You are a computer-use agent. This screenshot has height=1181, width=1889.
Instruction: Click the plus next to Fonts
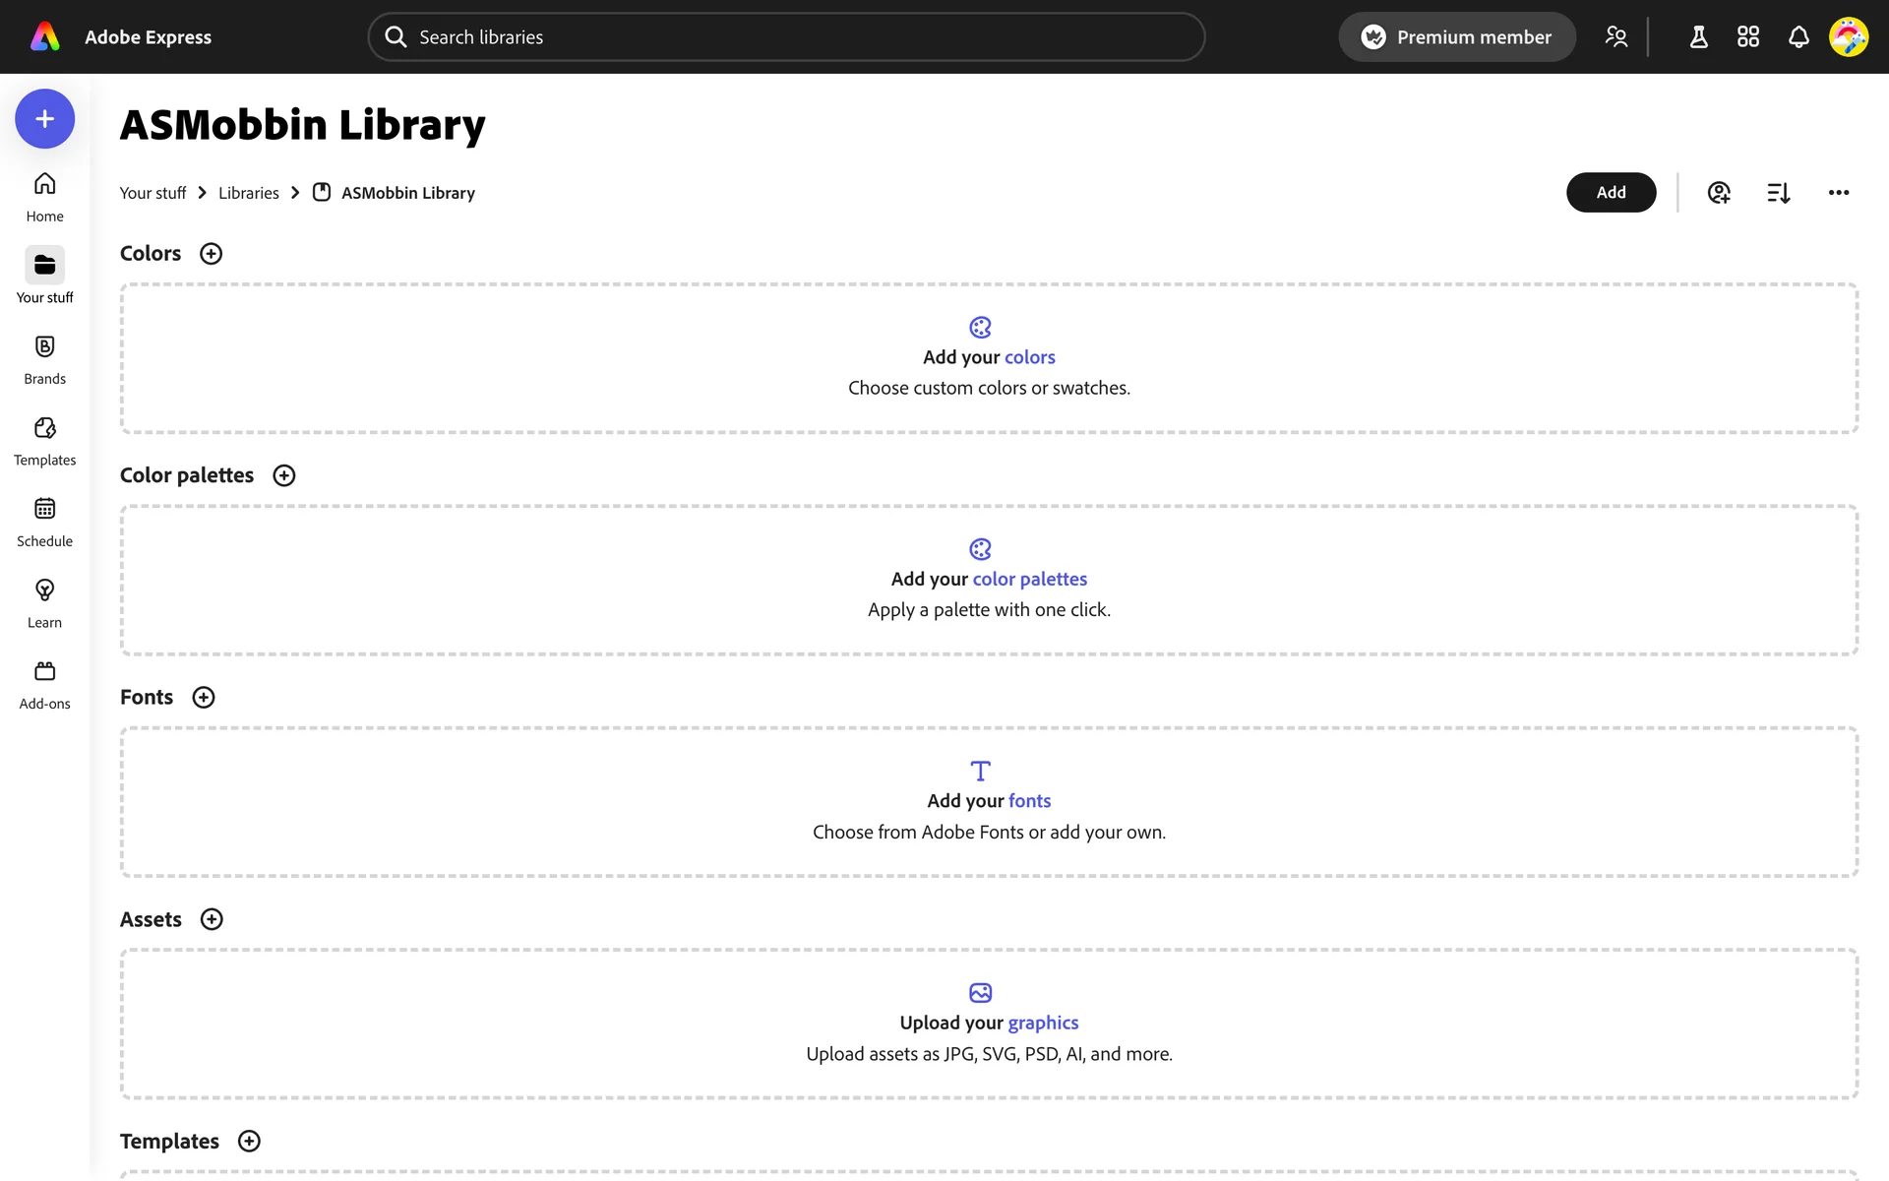tap(204, 698)
